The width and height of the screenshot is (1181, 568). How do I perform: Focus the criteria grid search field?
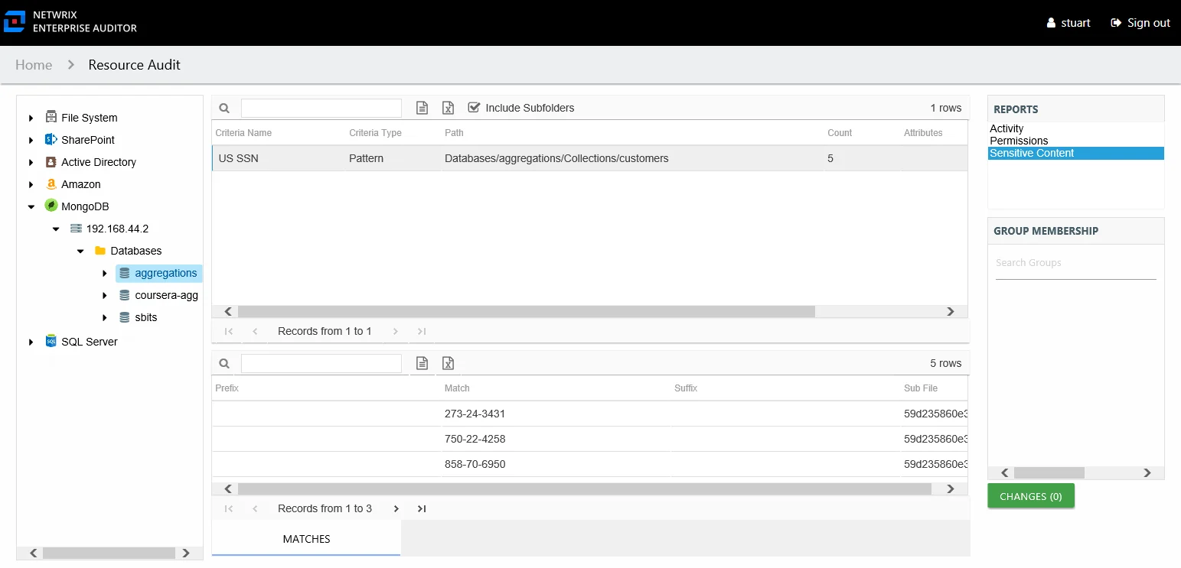[x=321, y=108]
